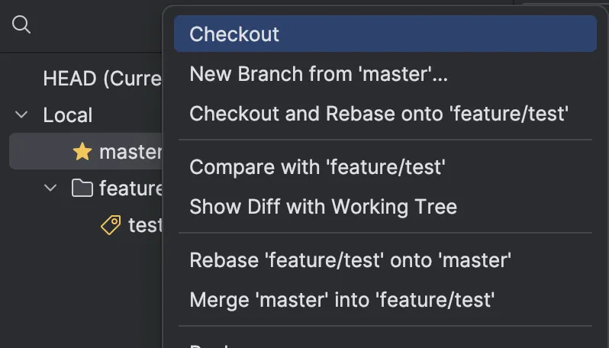The width and height of the screenshot is (609, 348).
Task: Select Rebase 'feature/test' onto 'master'
Action: pos(350,259)
